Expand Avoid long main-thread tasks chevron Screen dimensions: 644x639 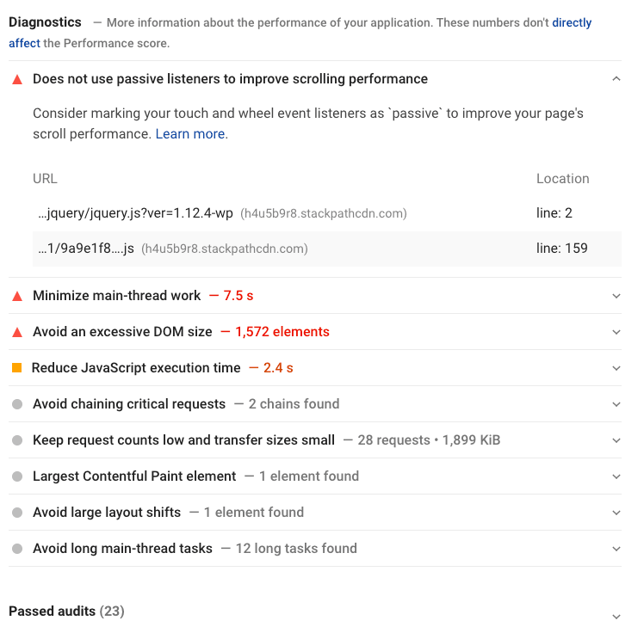click(x=616, y=549)
